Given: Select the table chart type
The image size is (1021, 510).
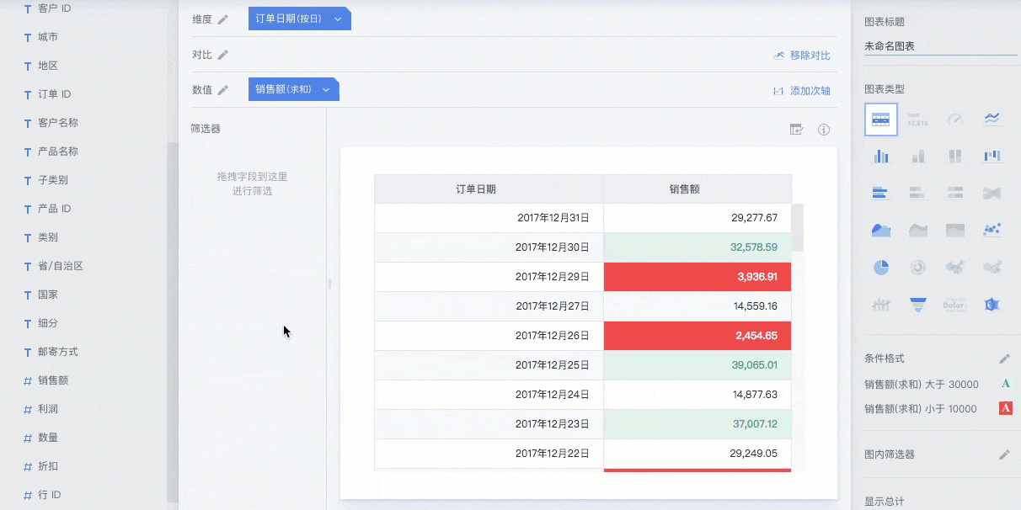Looking at the screenshot, I should pyautogui.click(x=881, y=120).
